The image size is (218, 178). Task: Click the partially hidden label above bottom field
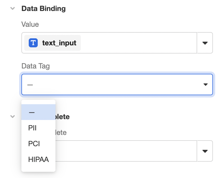(x=61, y=132)
